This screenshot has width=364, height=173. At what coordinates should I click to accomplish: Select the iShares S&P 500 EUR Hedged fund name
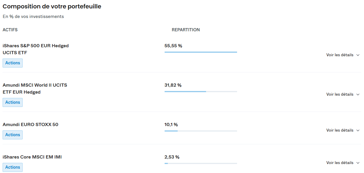(36, 49)
